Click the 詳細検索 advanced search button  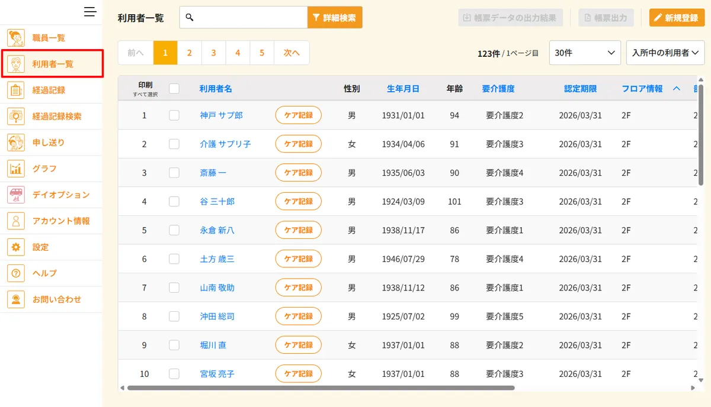click(x=335, y=18)
